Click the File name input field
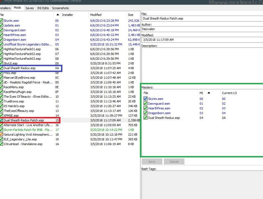 coord(202,19)
